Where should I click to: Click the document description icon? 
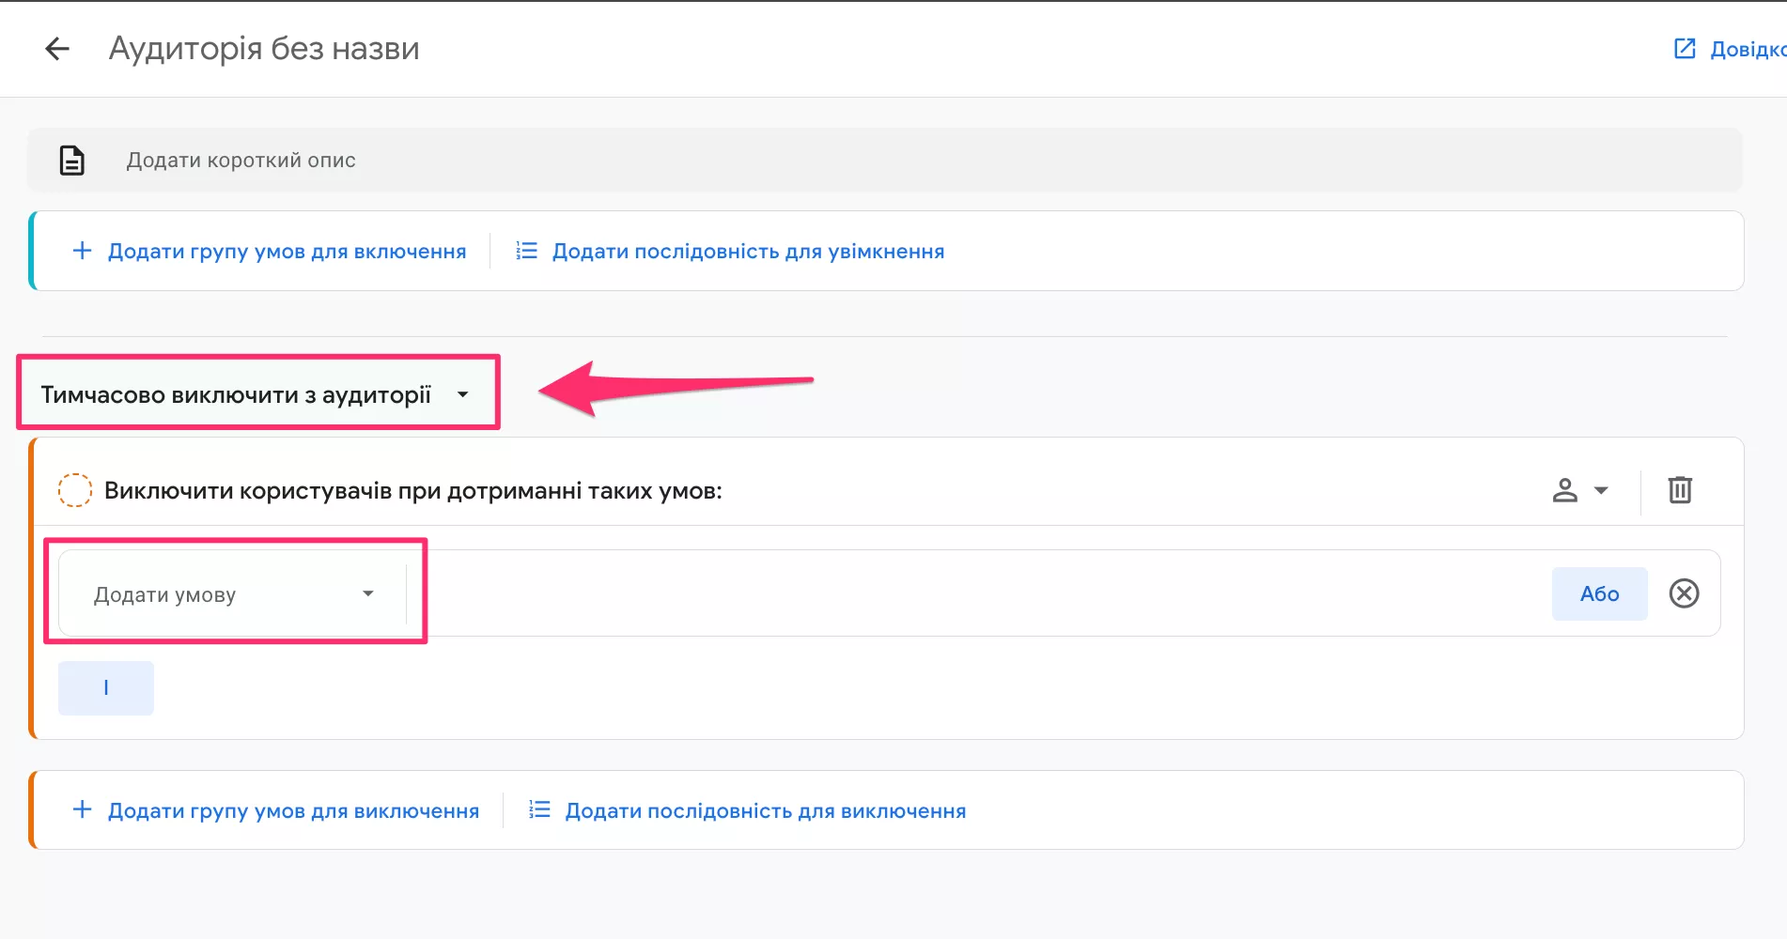72,161
